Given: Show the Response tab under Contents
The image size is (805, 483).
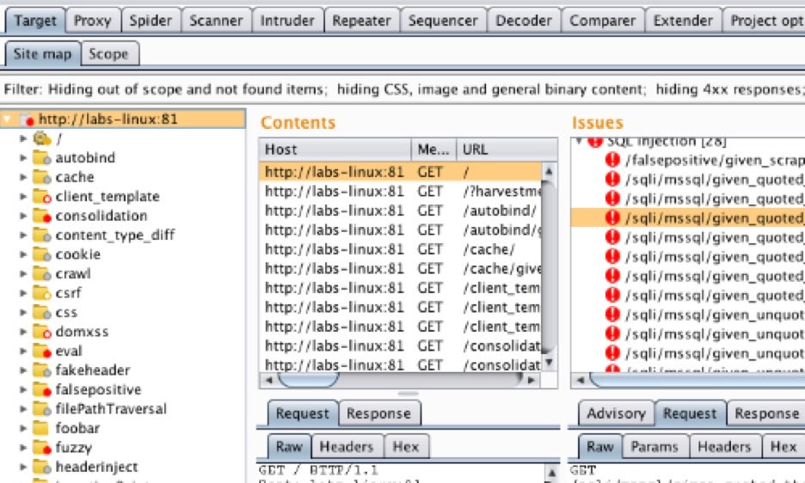Looking at the screenshot, I should 378,413.
